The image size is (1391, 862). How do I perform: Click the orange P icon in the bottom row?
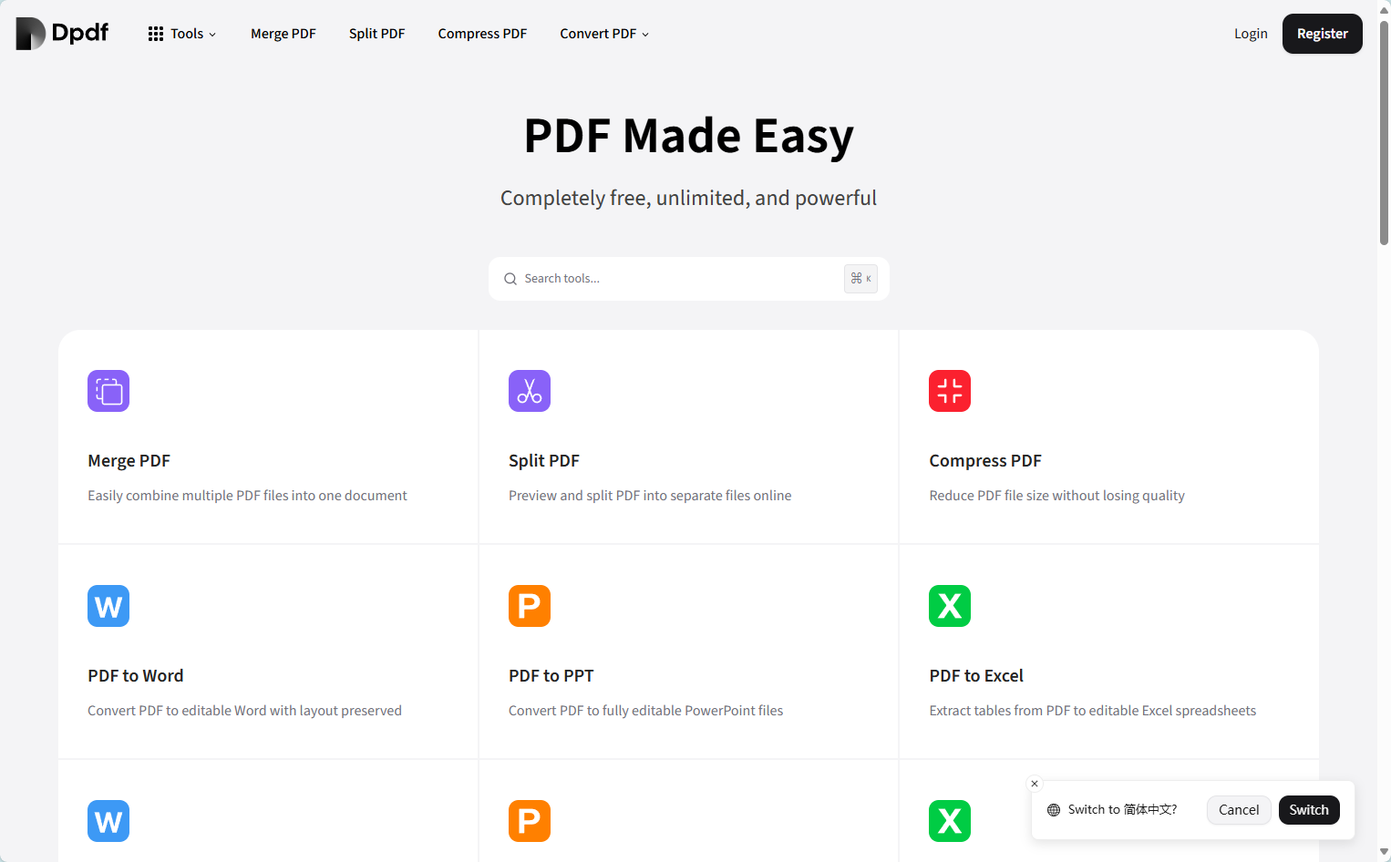coord(530,821)
